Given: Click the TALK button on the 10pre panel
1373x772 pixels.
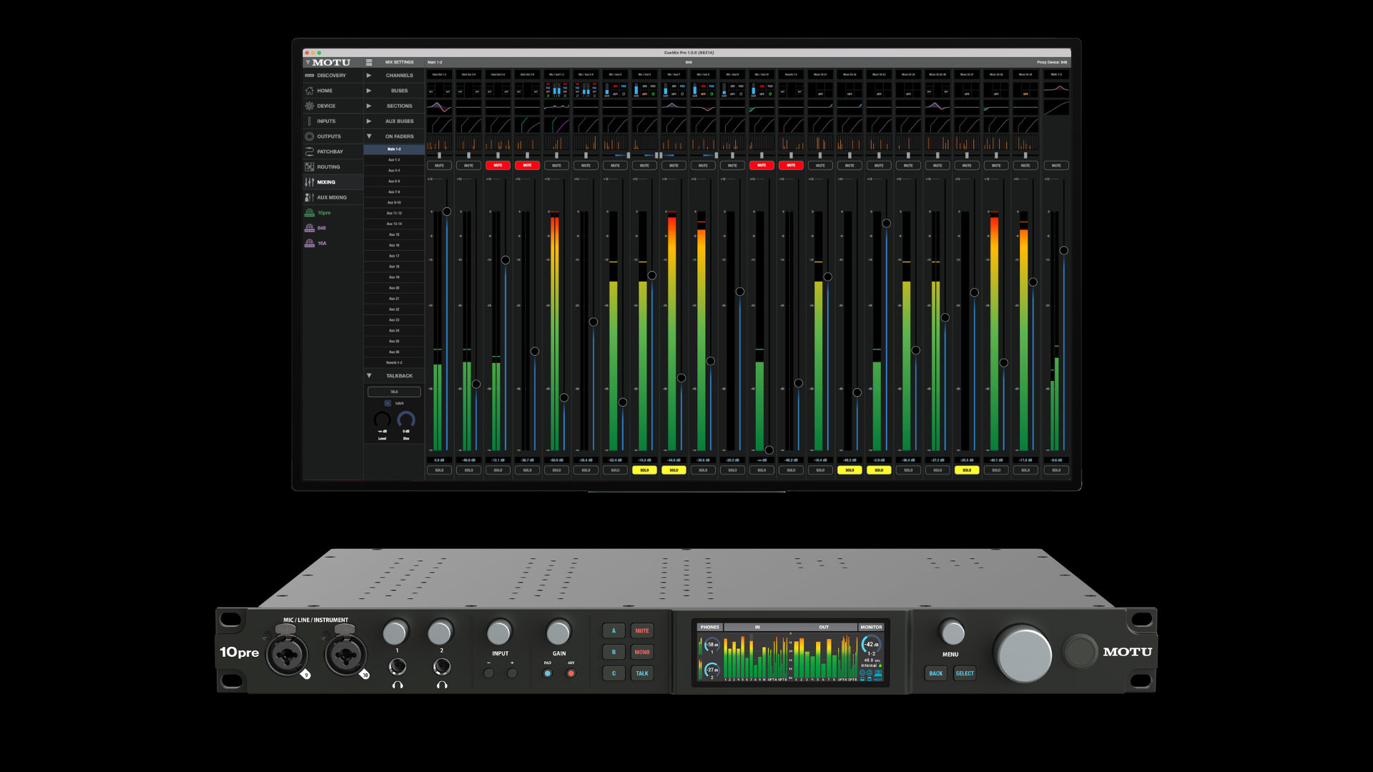Looking at the screenshot, I should click(642, 673).
